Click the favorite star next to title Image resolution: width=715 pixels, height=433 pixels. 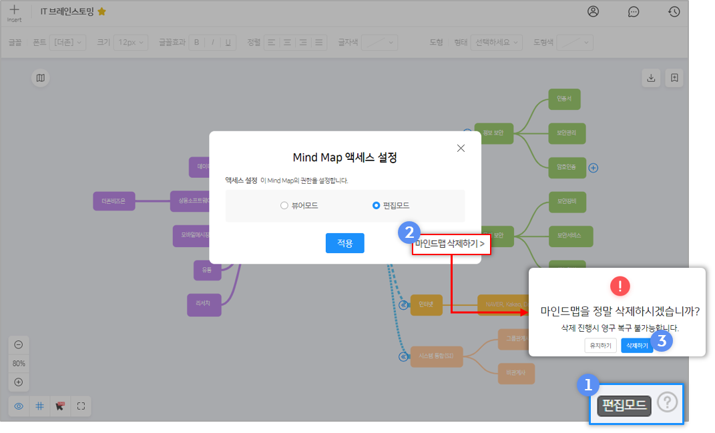pos(101,12)
